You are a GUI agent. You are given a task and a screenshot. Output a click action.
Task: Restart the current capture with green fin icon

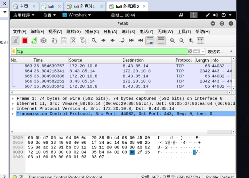tap(34, 41)
